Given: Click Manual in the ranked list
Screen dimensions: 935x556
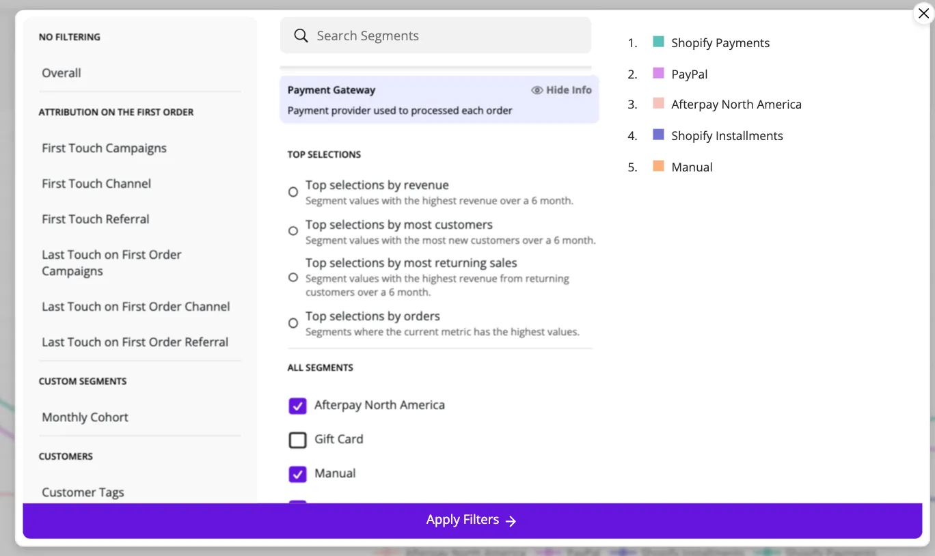Looking at the screenshot, I should click(692, 167).
